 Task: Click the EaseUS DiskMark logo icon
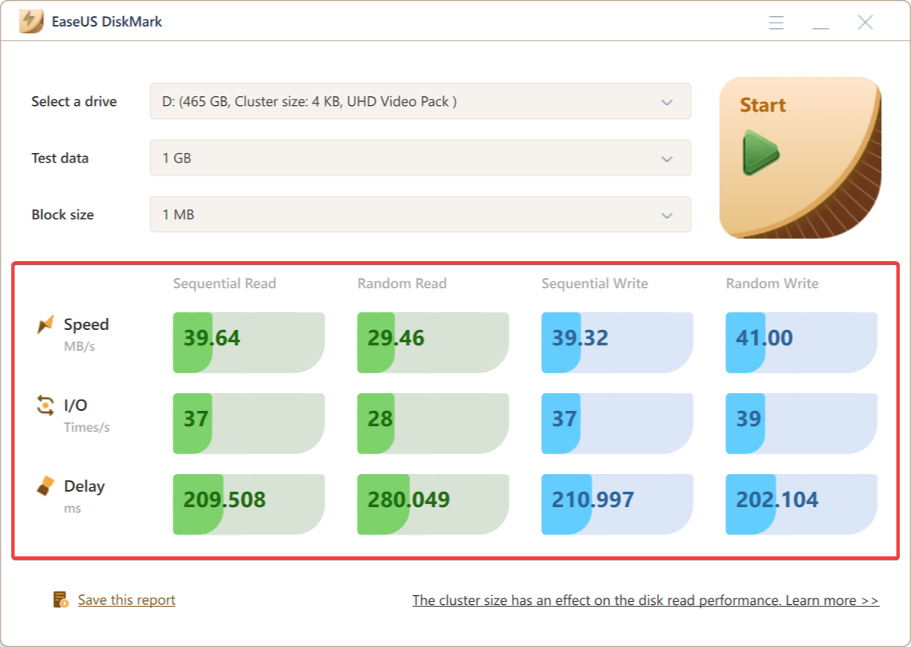(31, 22)
